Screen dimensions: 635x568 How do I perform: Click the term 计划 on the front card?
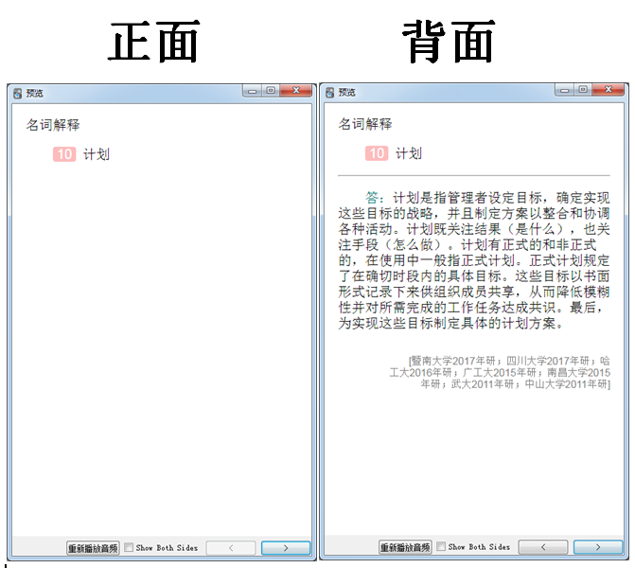tap(97, 154)
